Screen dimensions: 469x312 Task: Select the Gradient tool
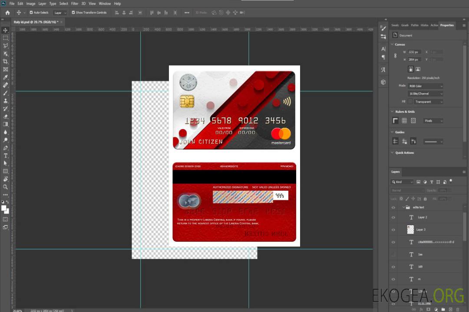pyautogui.click(x=5, y=124)
